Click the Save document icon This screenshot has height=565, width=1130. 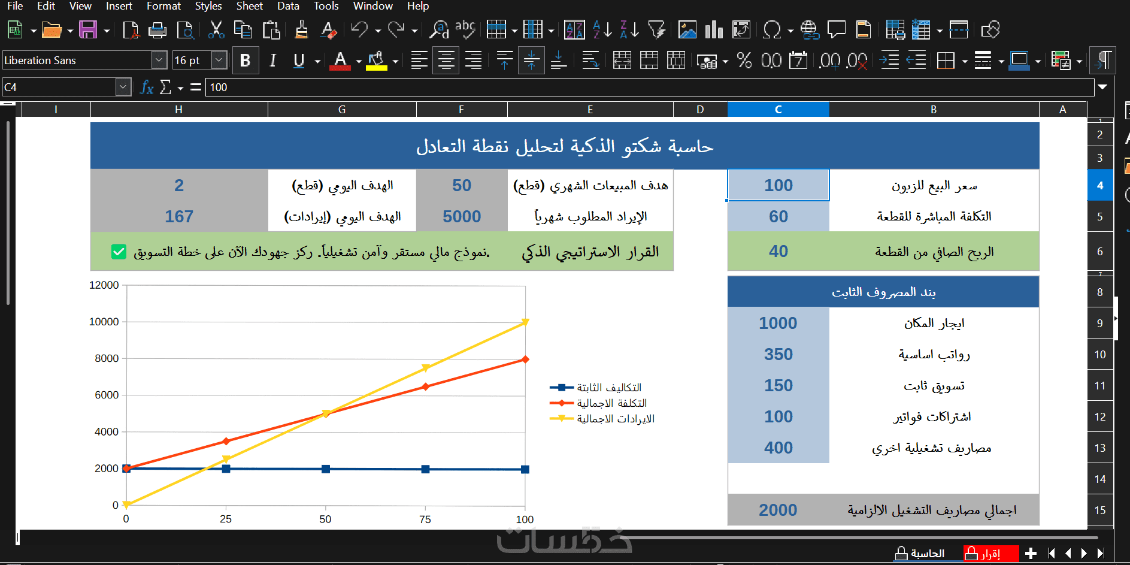tap(88, 29)
